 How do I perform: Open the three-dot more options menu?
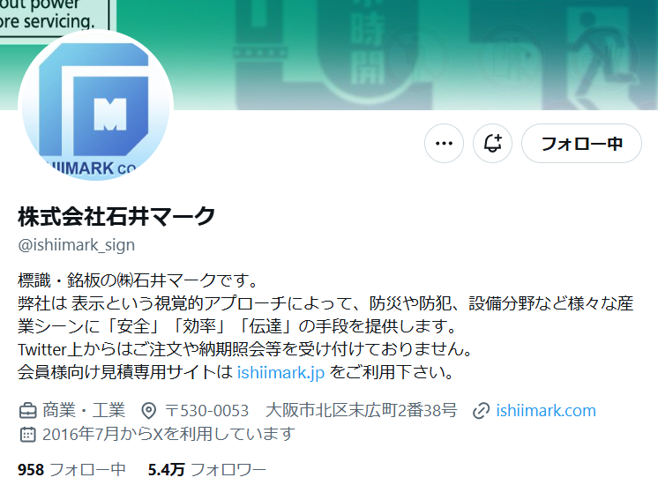444,144
